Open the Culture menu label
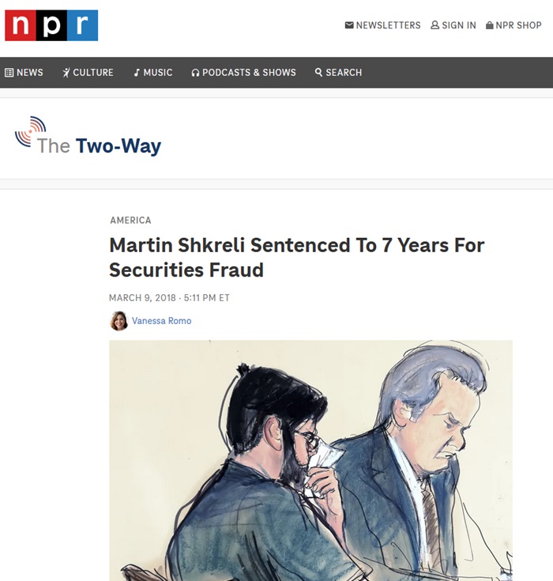This screenshot has width=553, height=581. pos(93,73)
